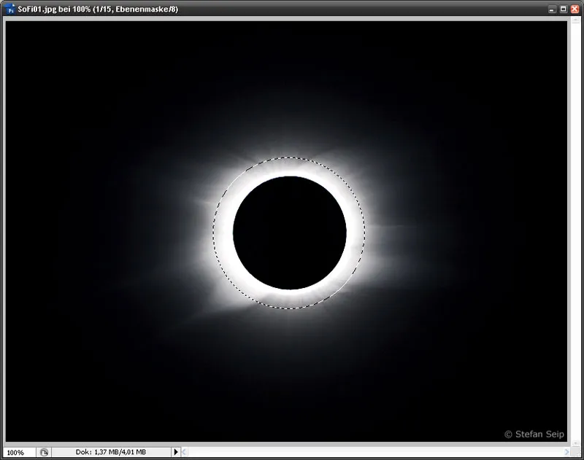Open the document status pop-up arrow
The height and width of the screenshot is (460, 584).
coord(176,452)
